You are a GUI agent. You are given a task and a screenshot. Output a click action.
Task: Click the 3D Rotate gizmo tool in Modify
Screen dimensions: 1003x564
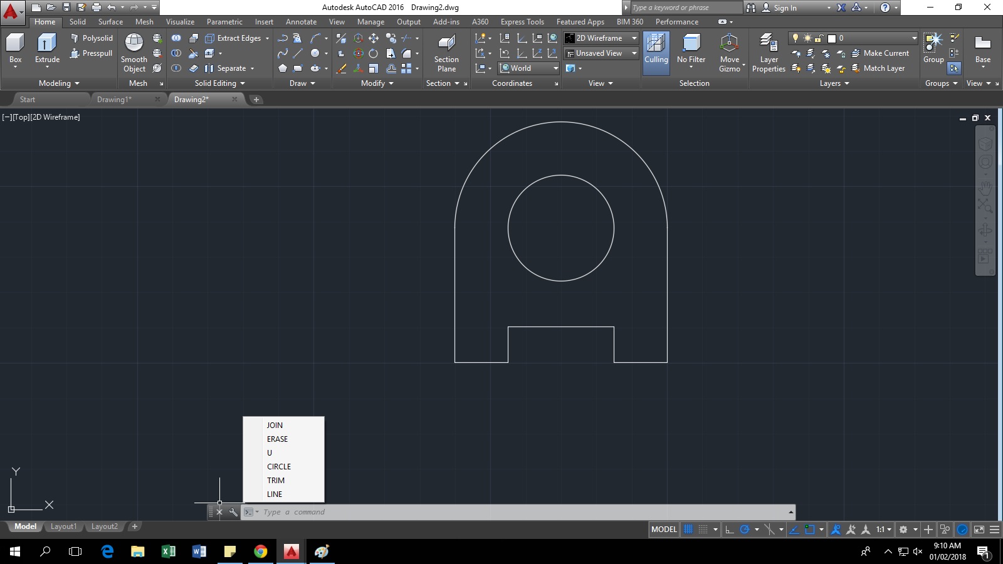point(358,53)
